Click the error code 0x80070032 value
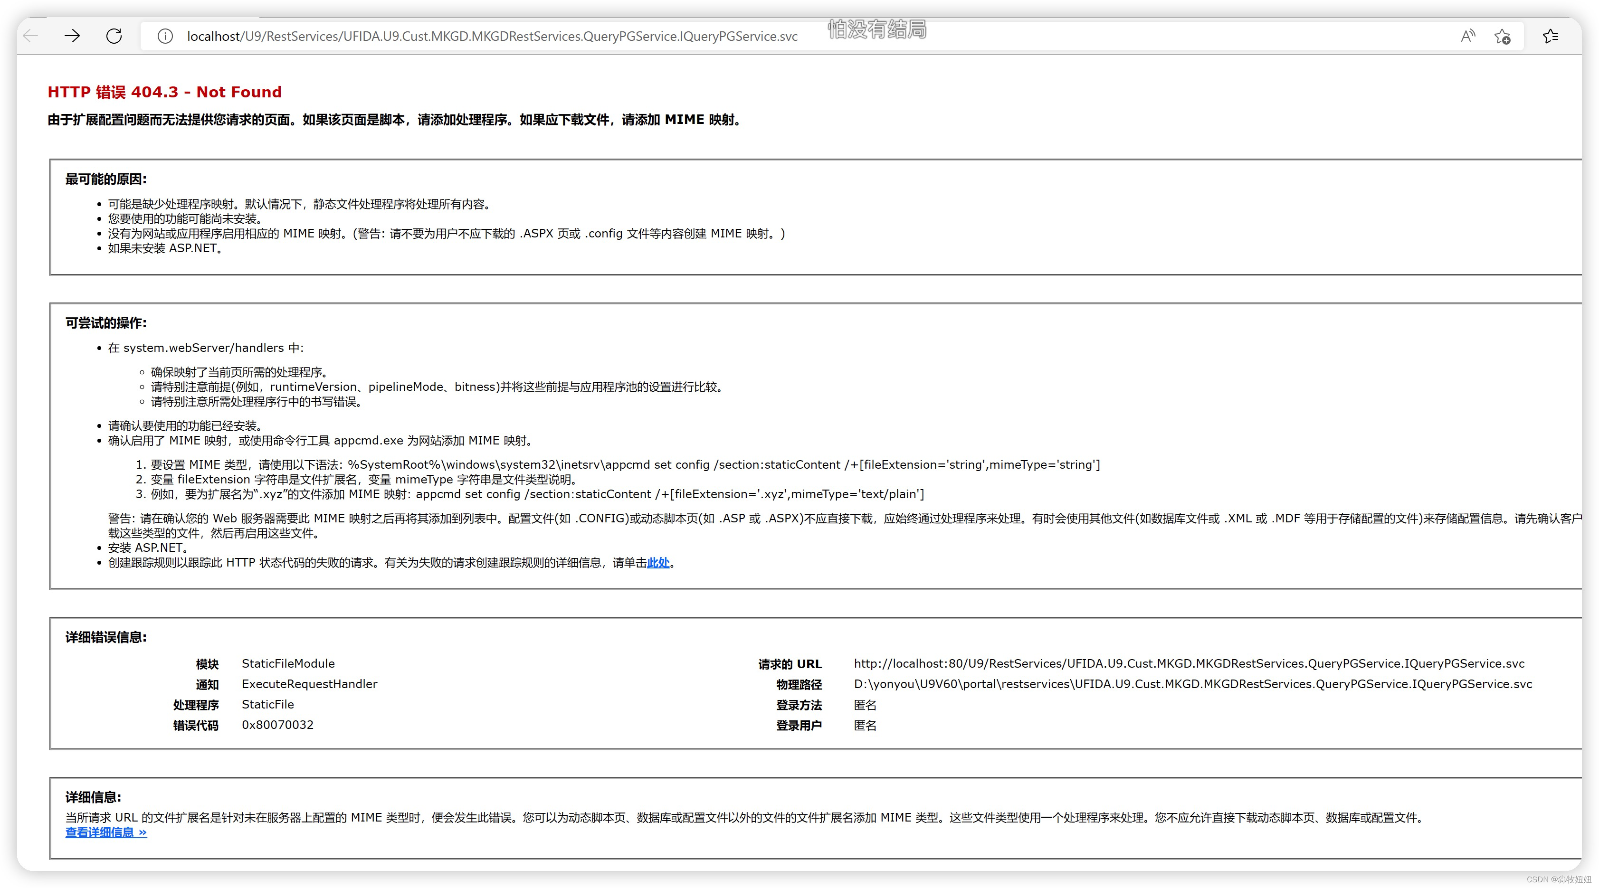Screen dimensions: 1599x888 [x=277, y=725]
